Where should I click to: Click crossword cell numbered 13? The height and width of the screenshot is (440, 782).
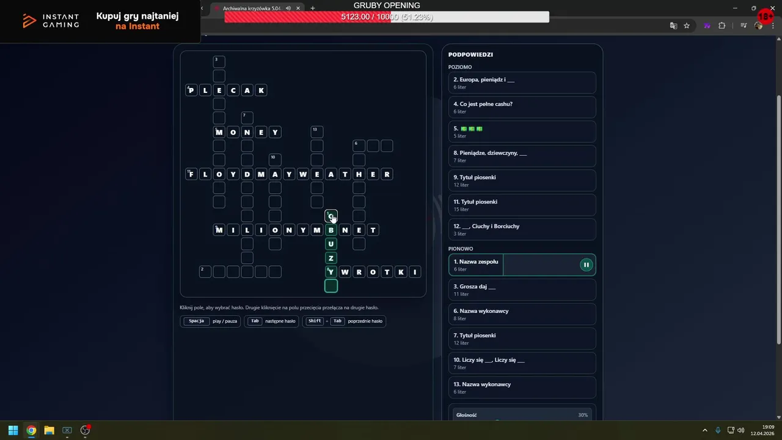pyautogui.click(x=316, y=131)
